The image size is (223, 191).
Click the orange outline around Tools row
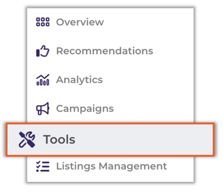click(110, 124)
